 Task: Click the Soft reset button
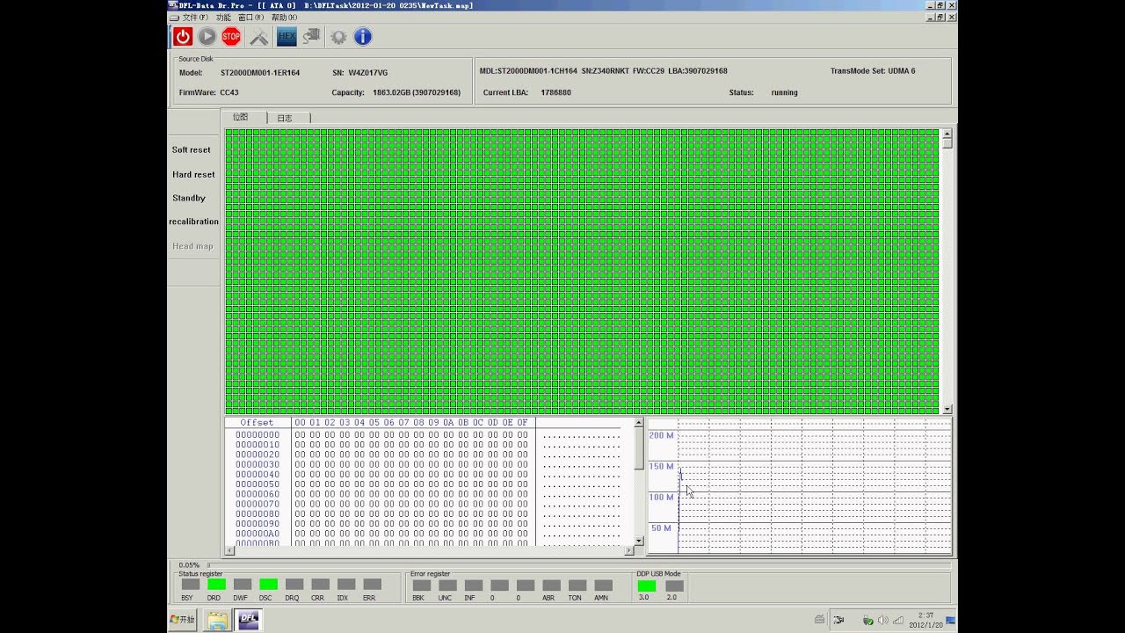(x=191, y=149)
